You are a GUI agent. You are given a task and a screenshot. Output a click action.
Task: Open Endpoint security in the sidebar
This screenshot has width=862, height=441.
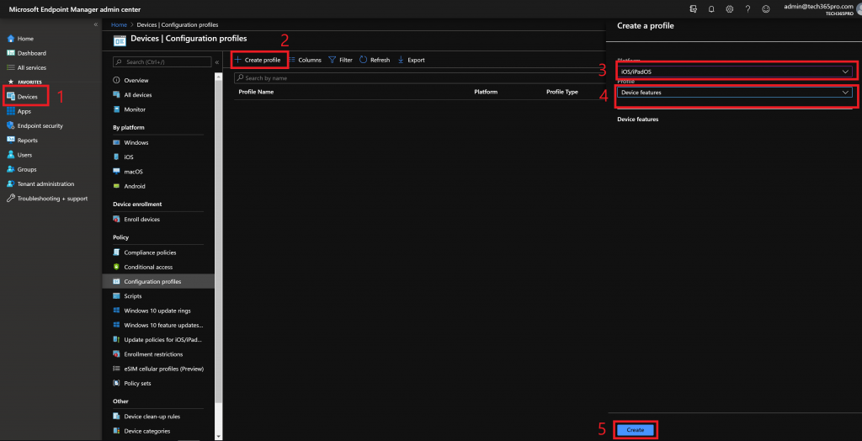[x=40, y=126]
